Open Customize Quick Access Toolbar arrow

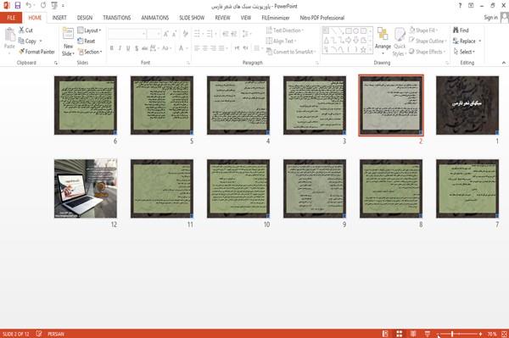pos(63,6)
